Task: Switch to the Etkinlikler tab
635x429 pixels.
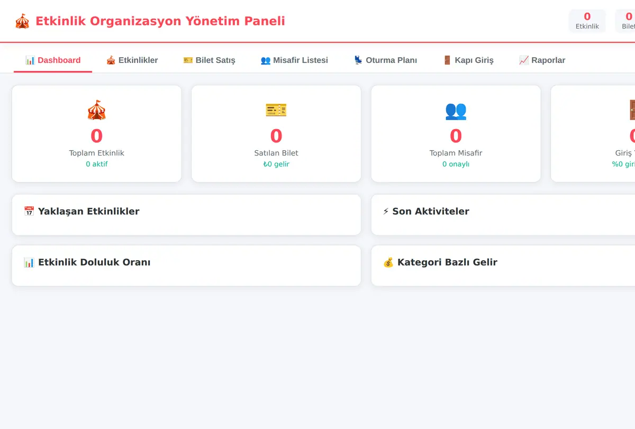Action: click(x=132, y=60)
